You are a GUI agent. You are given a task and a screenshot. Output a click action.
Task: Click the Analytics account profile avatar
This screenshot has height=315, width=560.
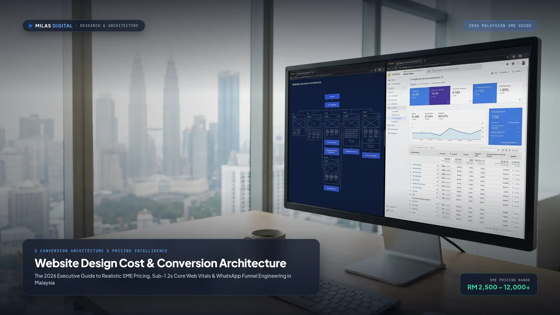tap(523, 63)
